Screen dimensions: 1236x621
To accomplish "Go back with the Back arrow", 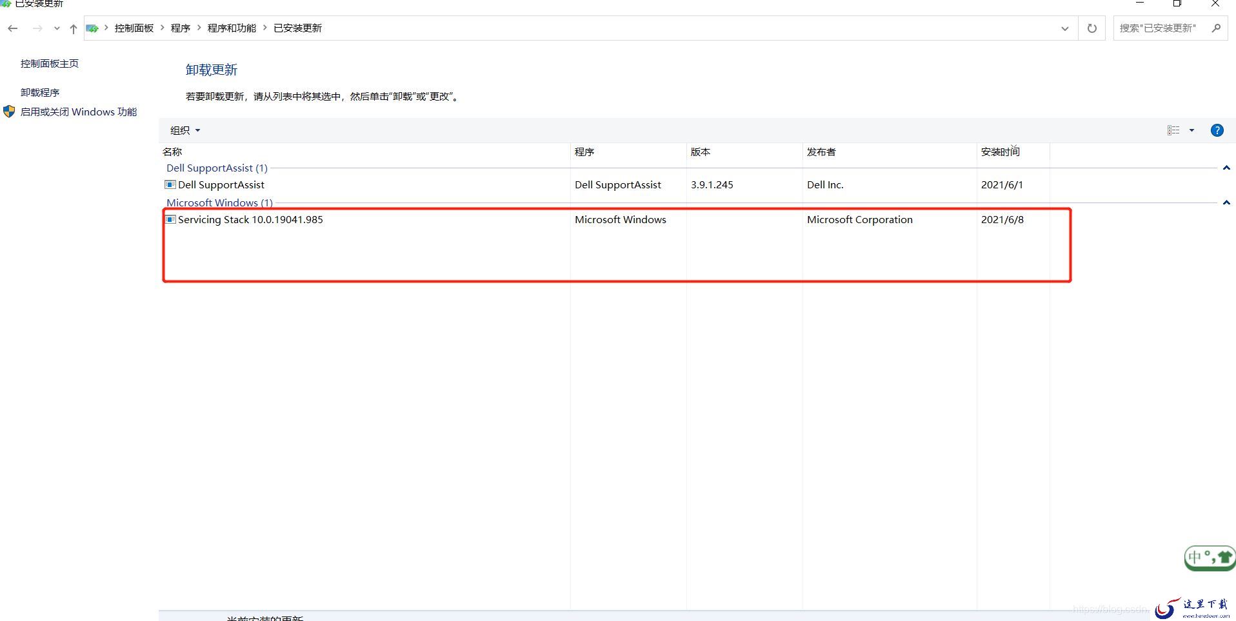I will pos(13,28).
